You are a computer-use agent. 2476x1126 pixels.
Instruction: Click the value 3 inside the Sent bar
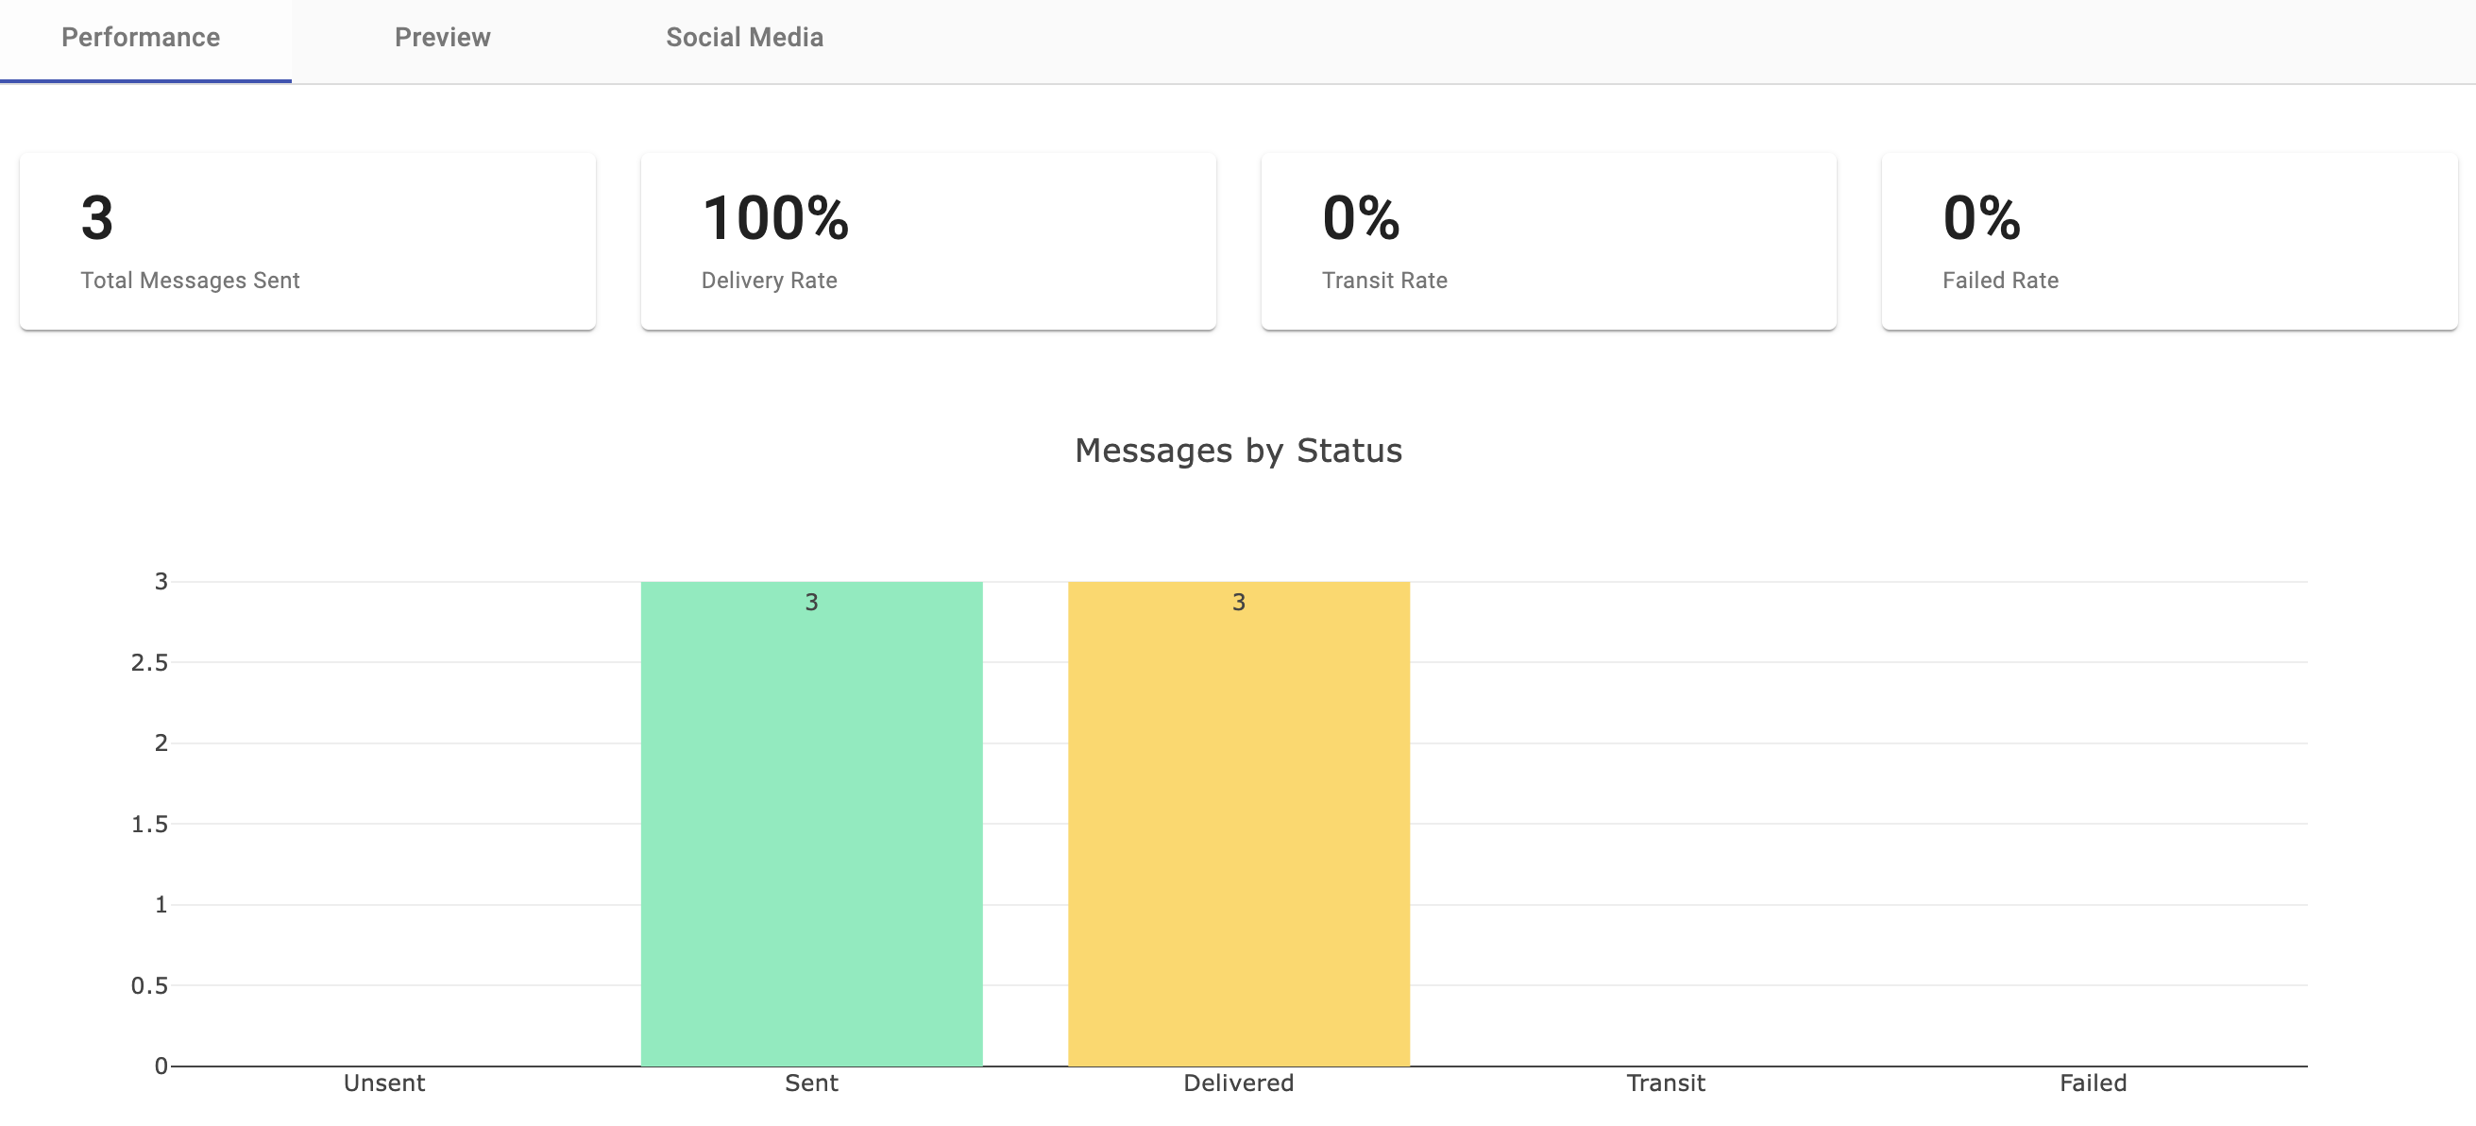(811, 602)
